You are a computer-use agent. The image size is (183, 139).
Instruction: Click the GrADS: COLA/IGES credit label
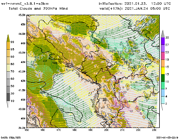click(11, 137)
